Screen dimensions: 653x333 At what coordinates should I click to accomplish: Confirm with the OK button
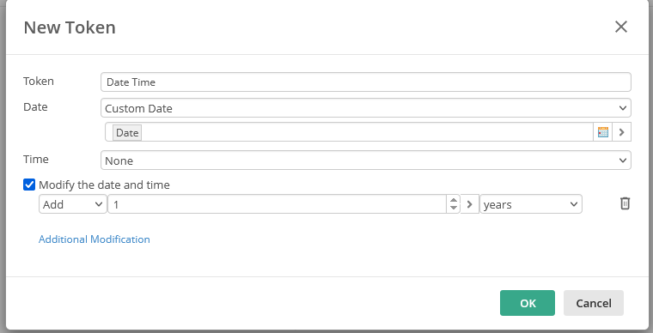tap(528, 303)
